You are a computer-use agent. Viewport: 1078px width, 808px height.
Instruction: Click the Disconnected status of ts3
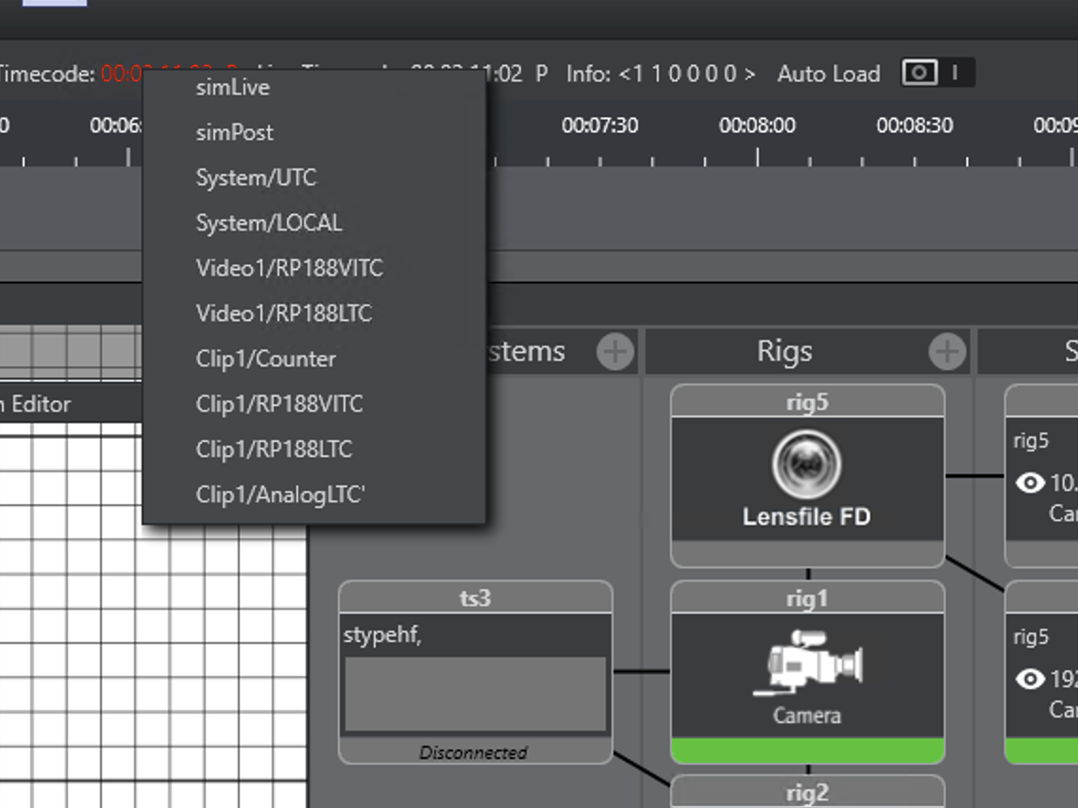point(473,752)
